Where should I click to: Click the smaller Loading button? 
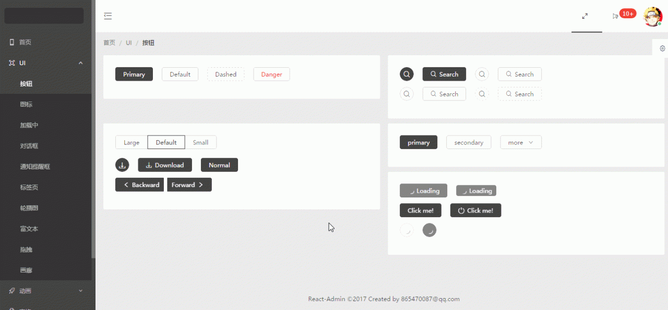[476, 191]
